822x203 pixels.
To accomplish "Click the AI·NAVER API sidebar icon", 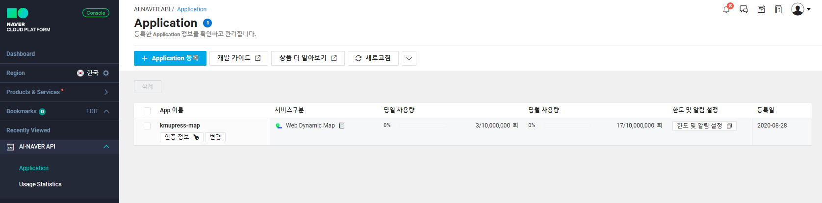I will pos(10,147).
